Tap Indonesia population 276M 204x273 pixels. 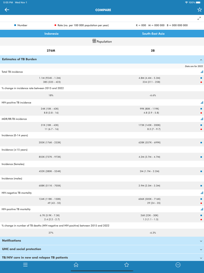click(51, 51)
